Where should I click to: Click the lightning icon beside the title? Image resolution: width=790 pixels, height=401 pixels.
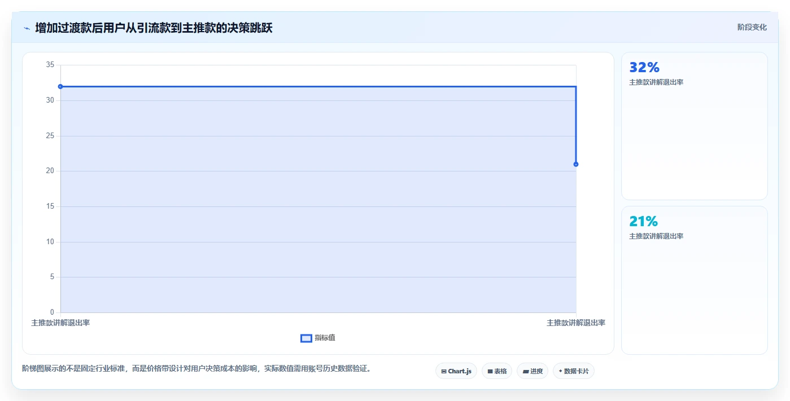tap(27, 28)
